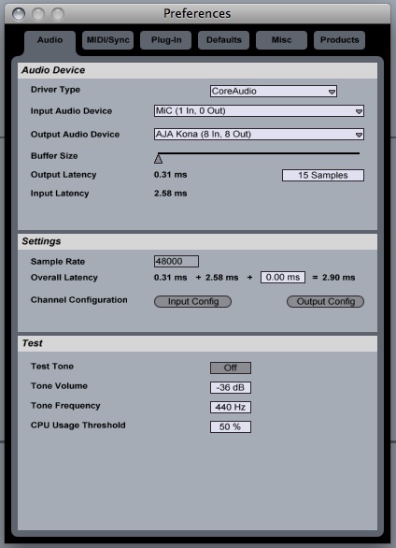This screenshot has height=548, width=396.
Task: Click the Output Audio Device dropdown arrow
Action: click(x=359, y=135)
